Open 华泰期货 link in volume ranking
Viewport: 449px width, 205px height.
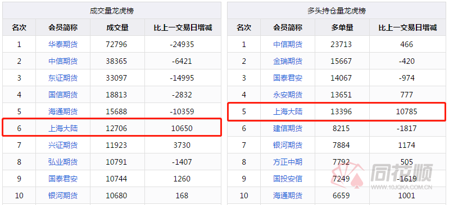pos(63,44)
